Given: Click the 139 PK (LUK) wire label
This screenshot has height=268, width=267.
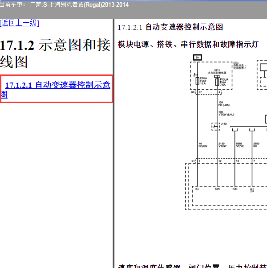Looking at the screenshot, I should coord(224,104).
